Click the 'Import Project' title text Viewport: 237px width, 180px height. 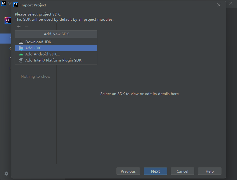pyautogui.click(x=33, y=5)
